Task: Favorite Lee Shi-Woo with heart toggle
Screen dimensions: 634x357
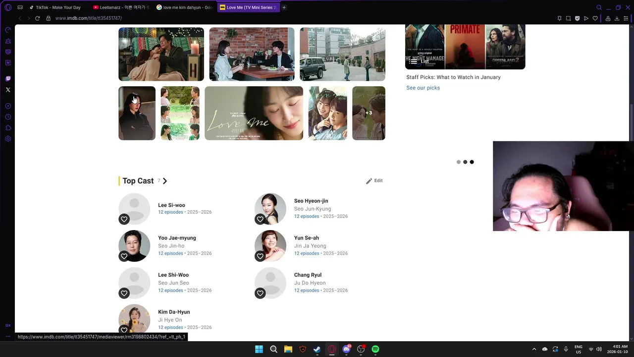Action: coord(124,294)
